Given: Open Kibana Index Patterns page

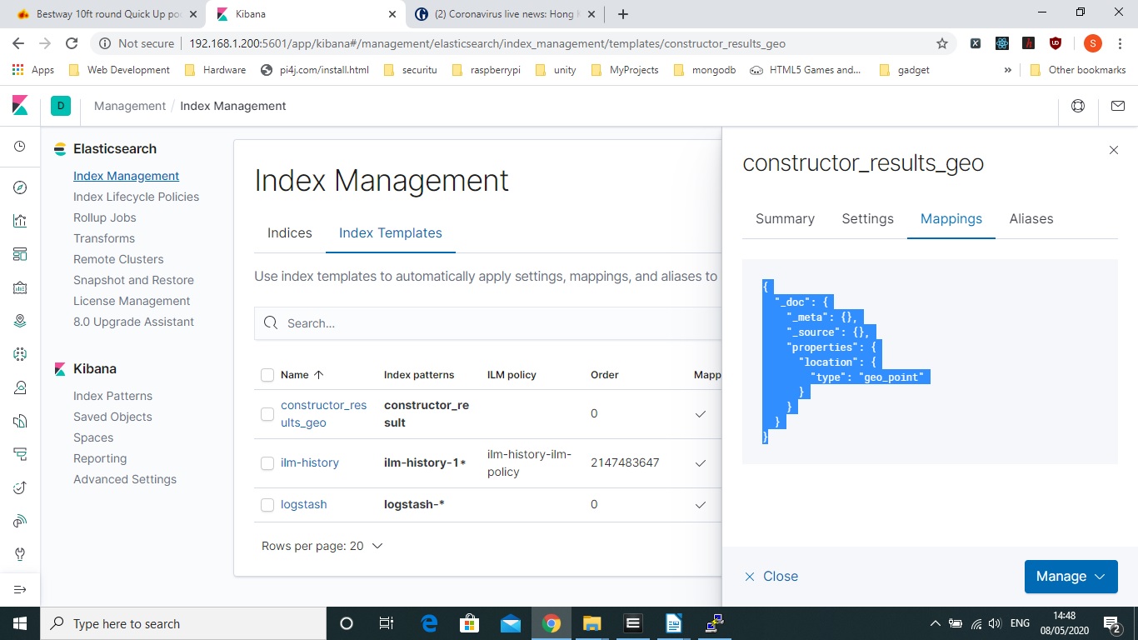Looking at the screenshot, I should tap(112, 396).
